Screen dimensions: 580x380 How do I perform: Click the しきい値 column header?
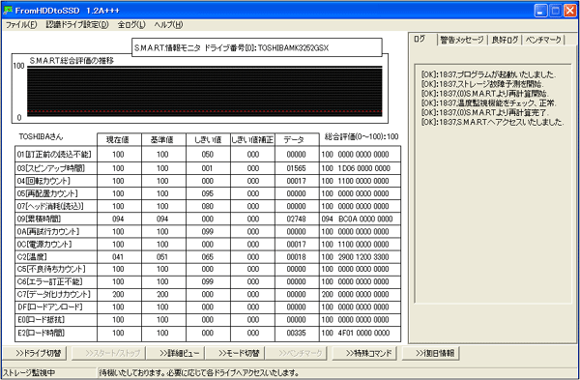click(x=208, y=139)
